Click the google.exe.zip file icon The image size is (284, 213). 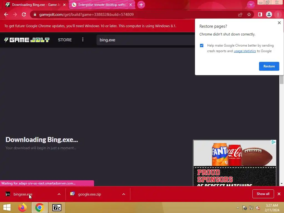pyautogui.click(x=72, y=194)
